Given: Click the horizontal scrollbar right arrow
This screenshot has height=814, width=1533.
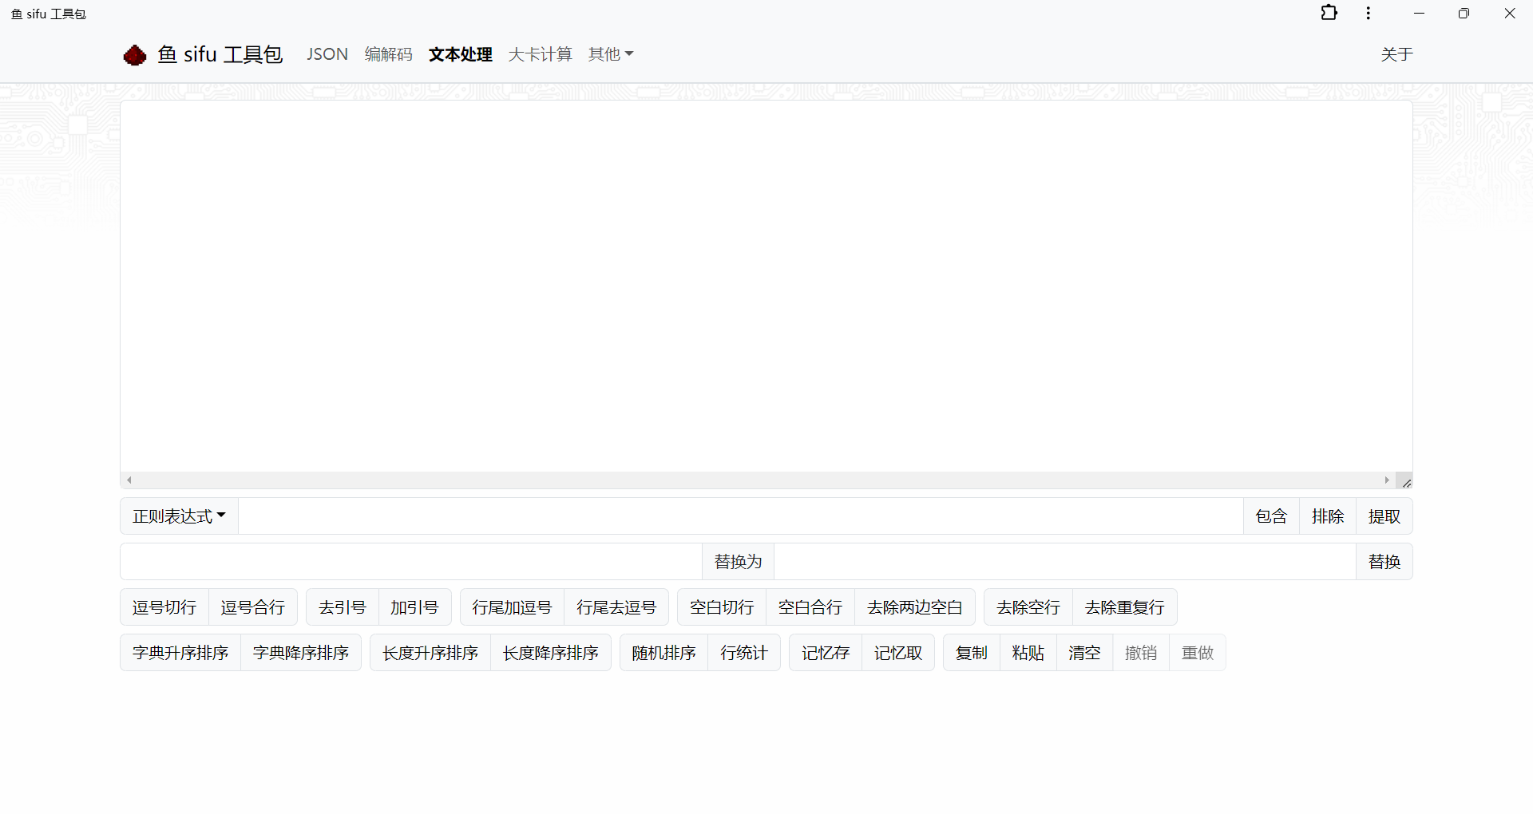Looking at the screenshot, I should 1387,480.
